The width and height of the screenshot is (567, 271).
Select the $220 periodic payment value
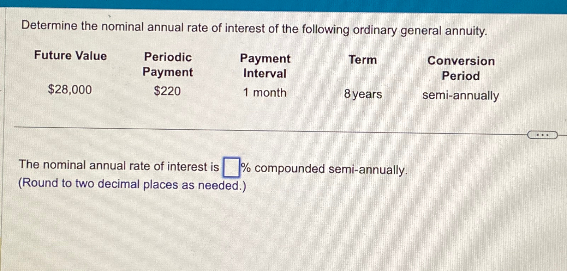click(x=167, y=91)
